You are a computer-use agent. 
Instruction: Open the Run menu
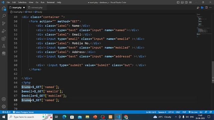[x=42, y=2]
